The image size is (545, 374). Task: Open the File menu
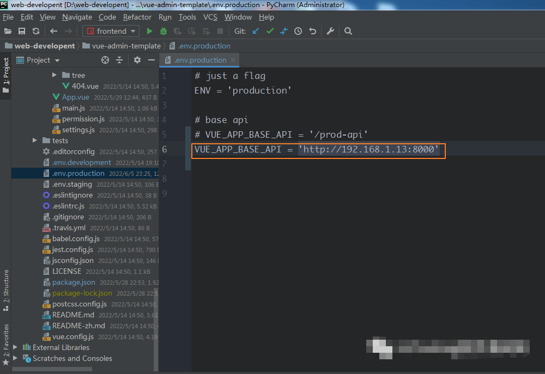coord(8,17)
